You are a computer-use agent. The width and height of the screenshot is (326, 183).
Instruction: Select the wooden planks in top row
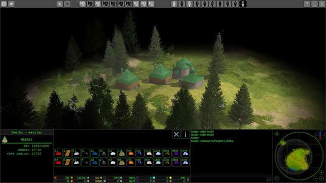click(x=67, y=153)
